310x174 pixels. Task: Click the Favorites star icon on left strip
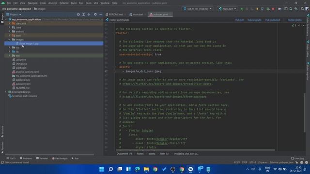pos(2,152)
